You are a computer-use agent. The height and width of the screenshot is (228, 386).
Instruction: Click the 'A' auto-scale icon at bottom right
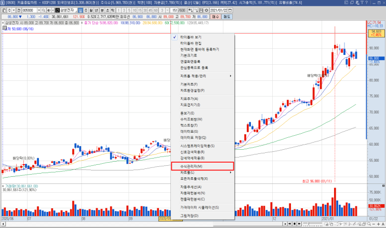[383, 224]
